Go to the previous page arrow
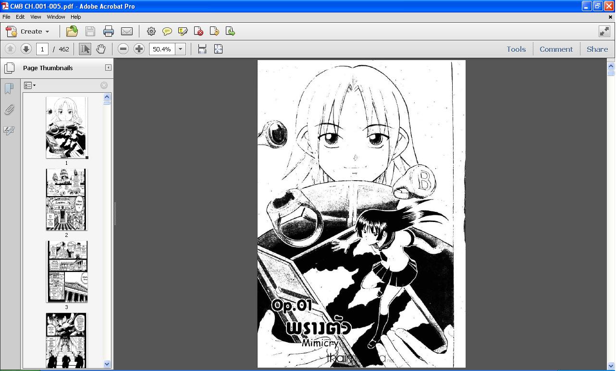Viewport: 616px width, 371px height. [x=10, y=49]
